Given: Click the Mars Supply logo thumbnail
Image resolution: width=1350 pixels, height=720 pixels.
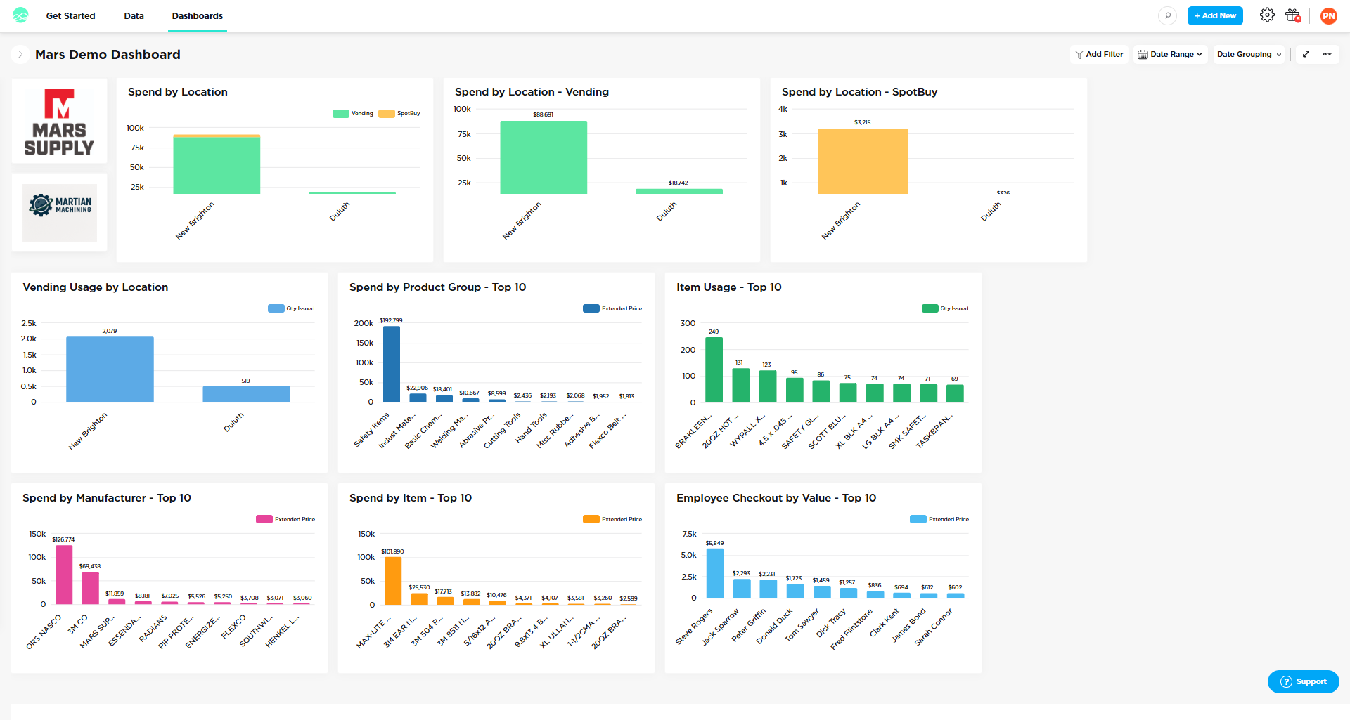Looking at the screenshot, I should point(59,121).
